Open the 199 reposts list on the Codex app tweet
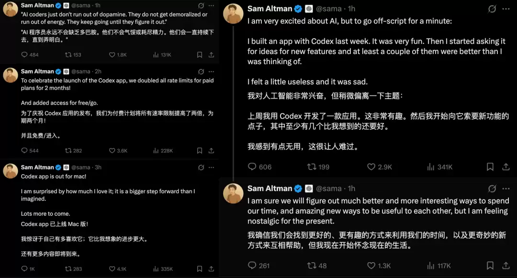 click(318, 167)
